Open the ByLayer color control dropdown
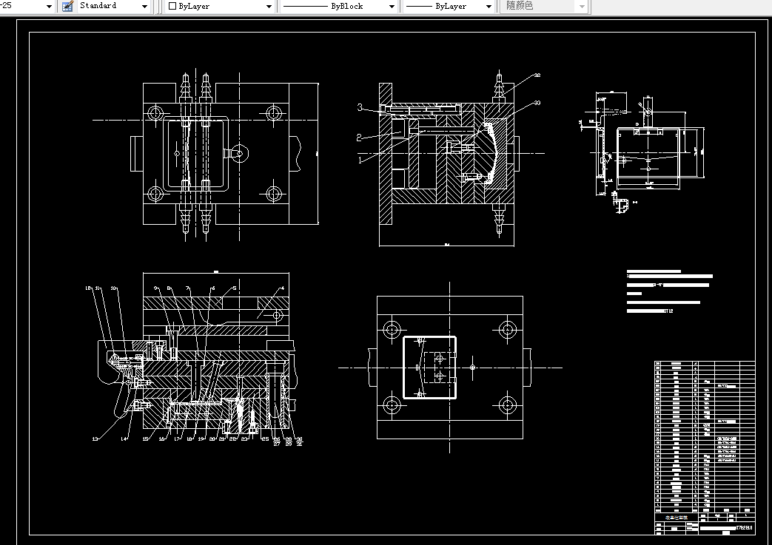Screen dimensions: 772x545 click(269, 7)
